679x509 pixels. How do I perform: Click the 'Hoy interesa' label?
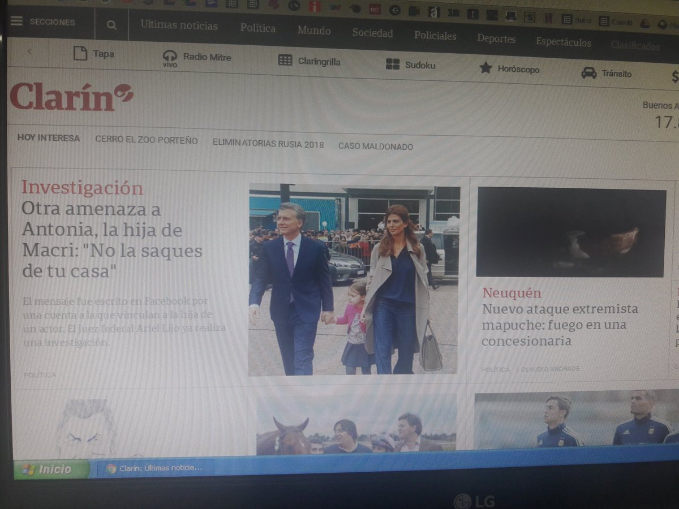pos(49,138)
